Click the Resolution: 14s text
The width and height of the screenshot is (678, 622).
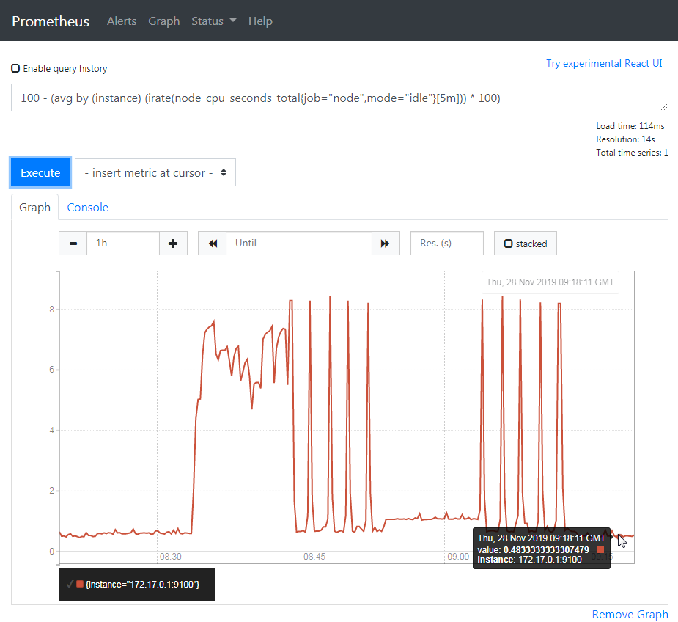pyautogui.click(x=625, y=139)
